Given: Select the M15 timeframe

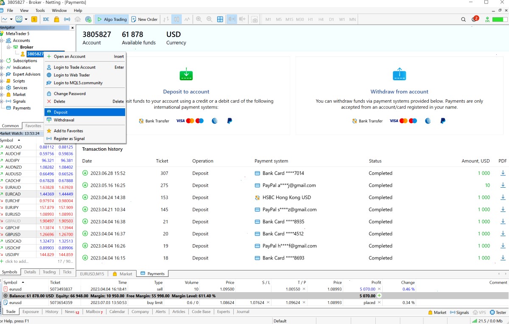Looking at the screenshot, I should click(289, 19).
